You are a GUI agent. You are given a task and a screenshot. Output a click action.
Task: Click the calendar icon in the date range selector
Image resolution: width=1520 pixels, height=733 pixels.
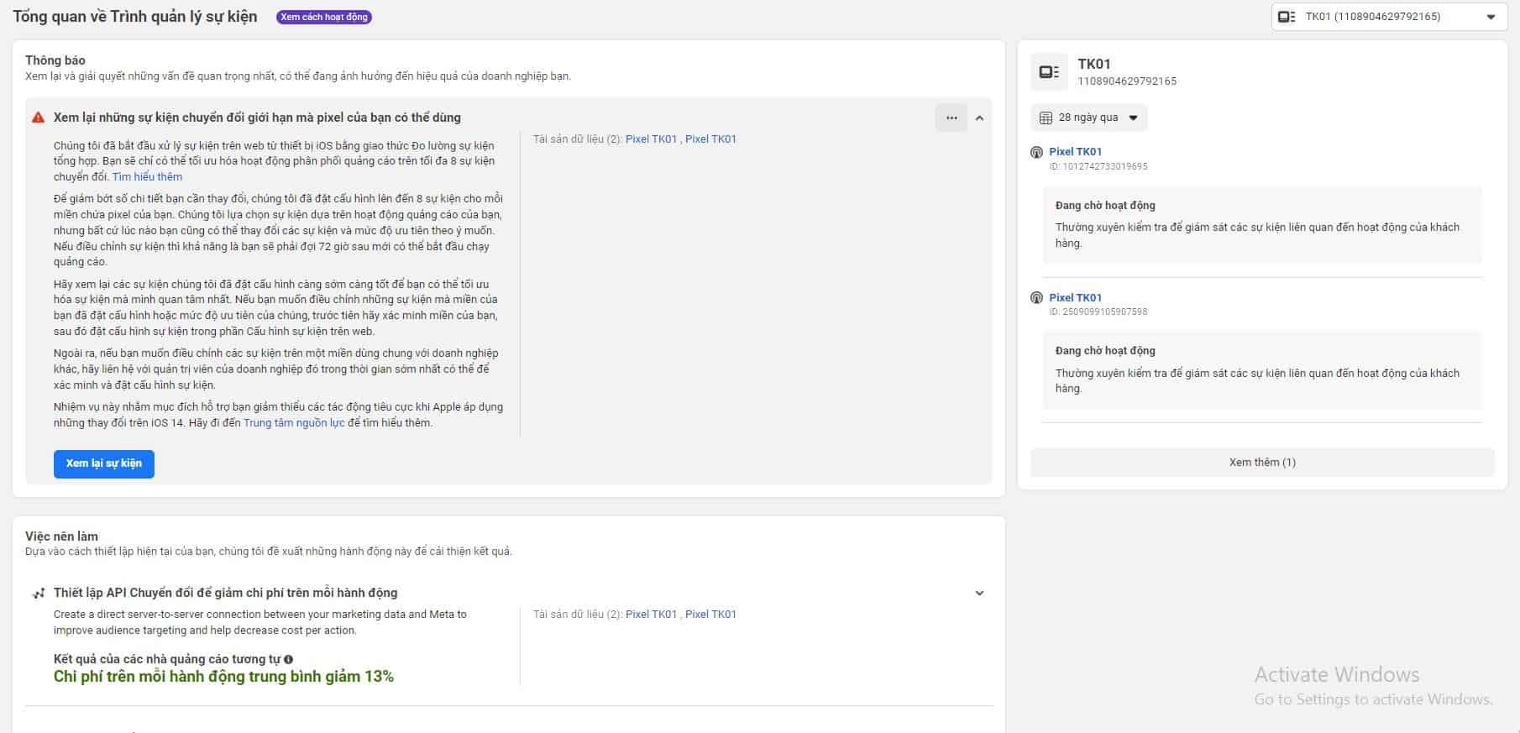[x=1046, y=118]
